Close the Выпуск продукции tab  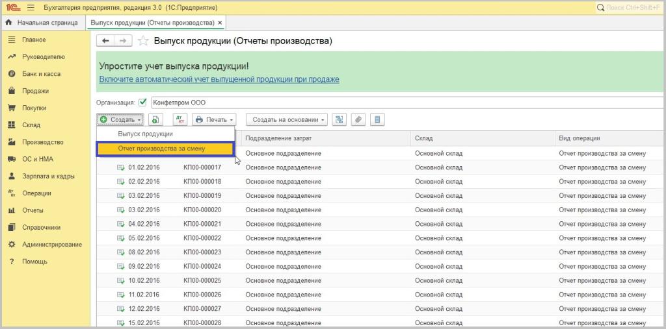tap(220, 23)
